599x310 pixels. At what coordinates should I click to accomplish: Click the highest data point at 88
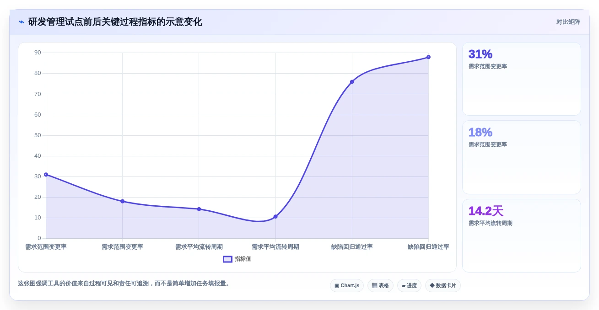[428, 57]
